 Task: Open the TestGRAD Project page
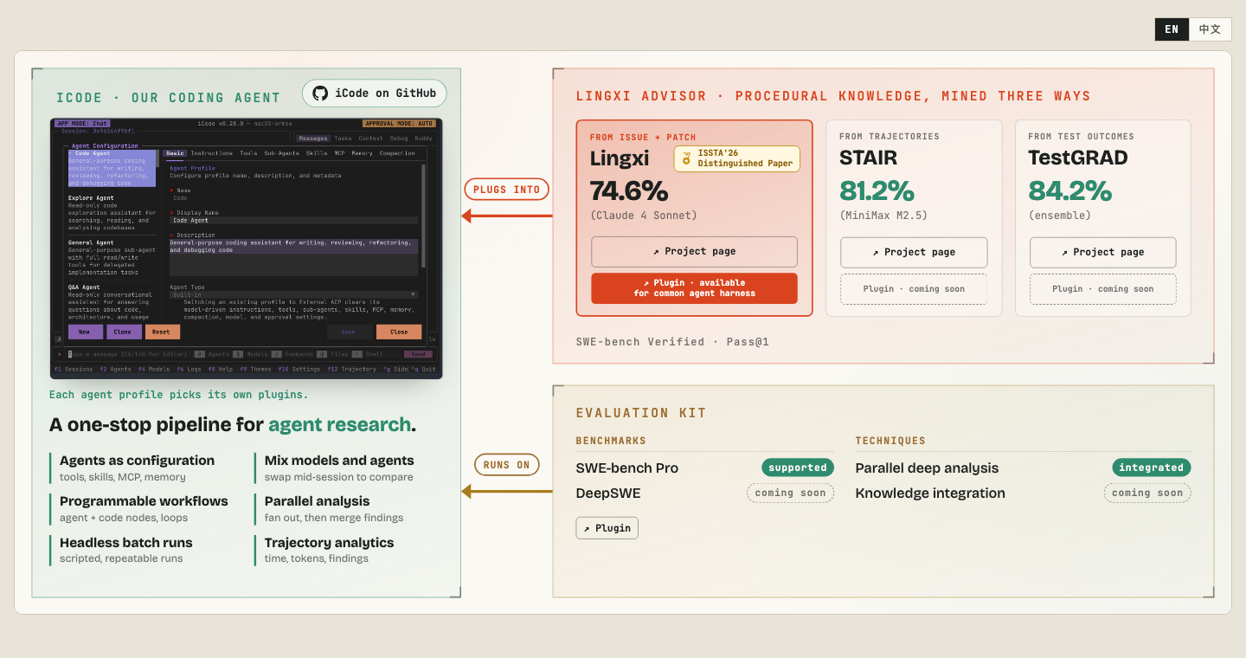(x=1102, y=253)
